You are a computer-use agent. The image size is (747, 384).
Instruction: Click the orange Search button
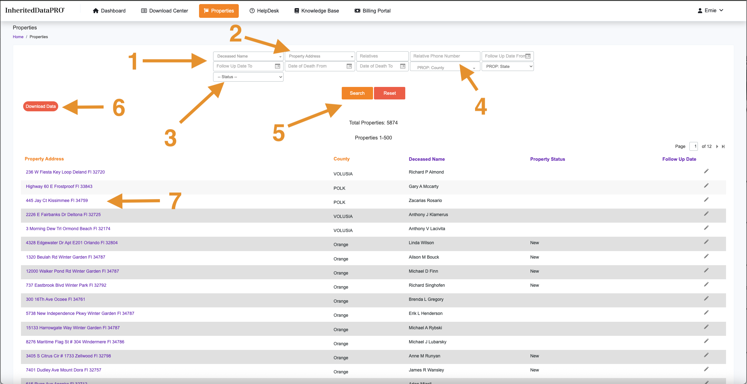click(357, 93)
